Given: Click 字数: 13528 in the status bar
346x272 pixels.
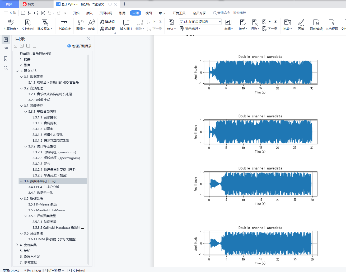Looking at the screenshot, I should click(x=32, y=270).
